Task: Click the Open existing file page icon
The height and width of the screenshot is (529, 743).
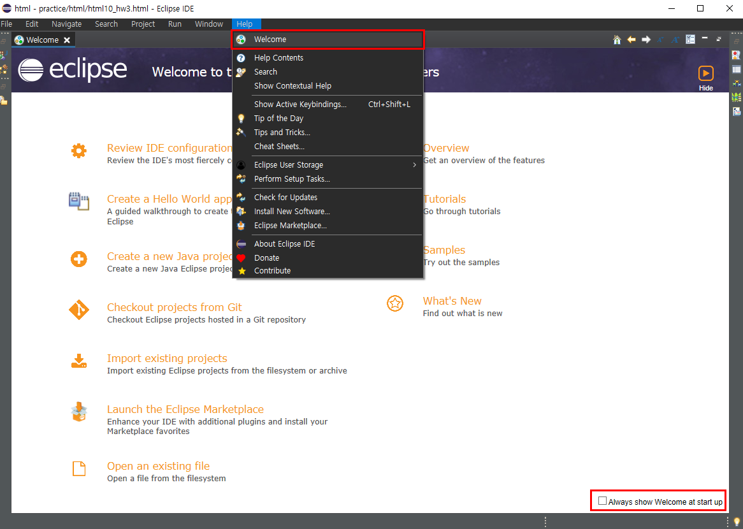Action: pos(78,469)
